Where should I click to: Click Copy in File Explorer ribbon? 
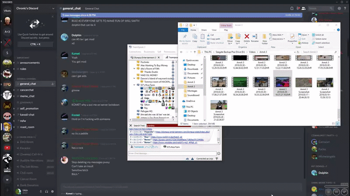click(x=195, y=38)
